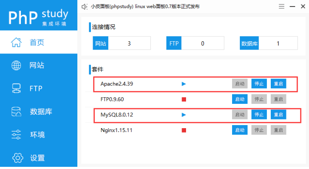Open the 首页 home page in the sidebar
This screenshot has width=309, height=169.
point(39,42)
